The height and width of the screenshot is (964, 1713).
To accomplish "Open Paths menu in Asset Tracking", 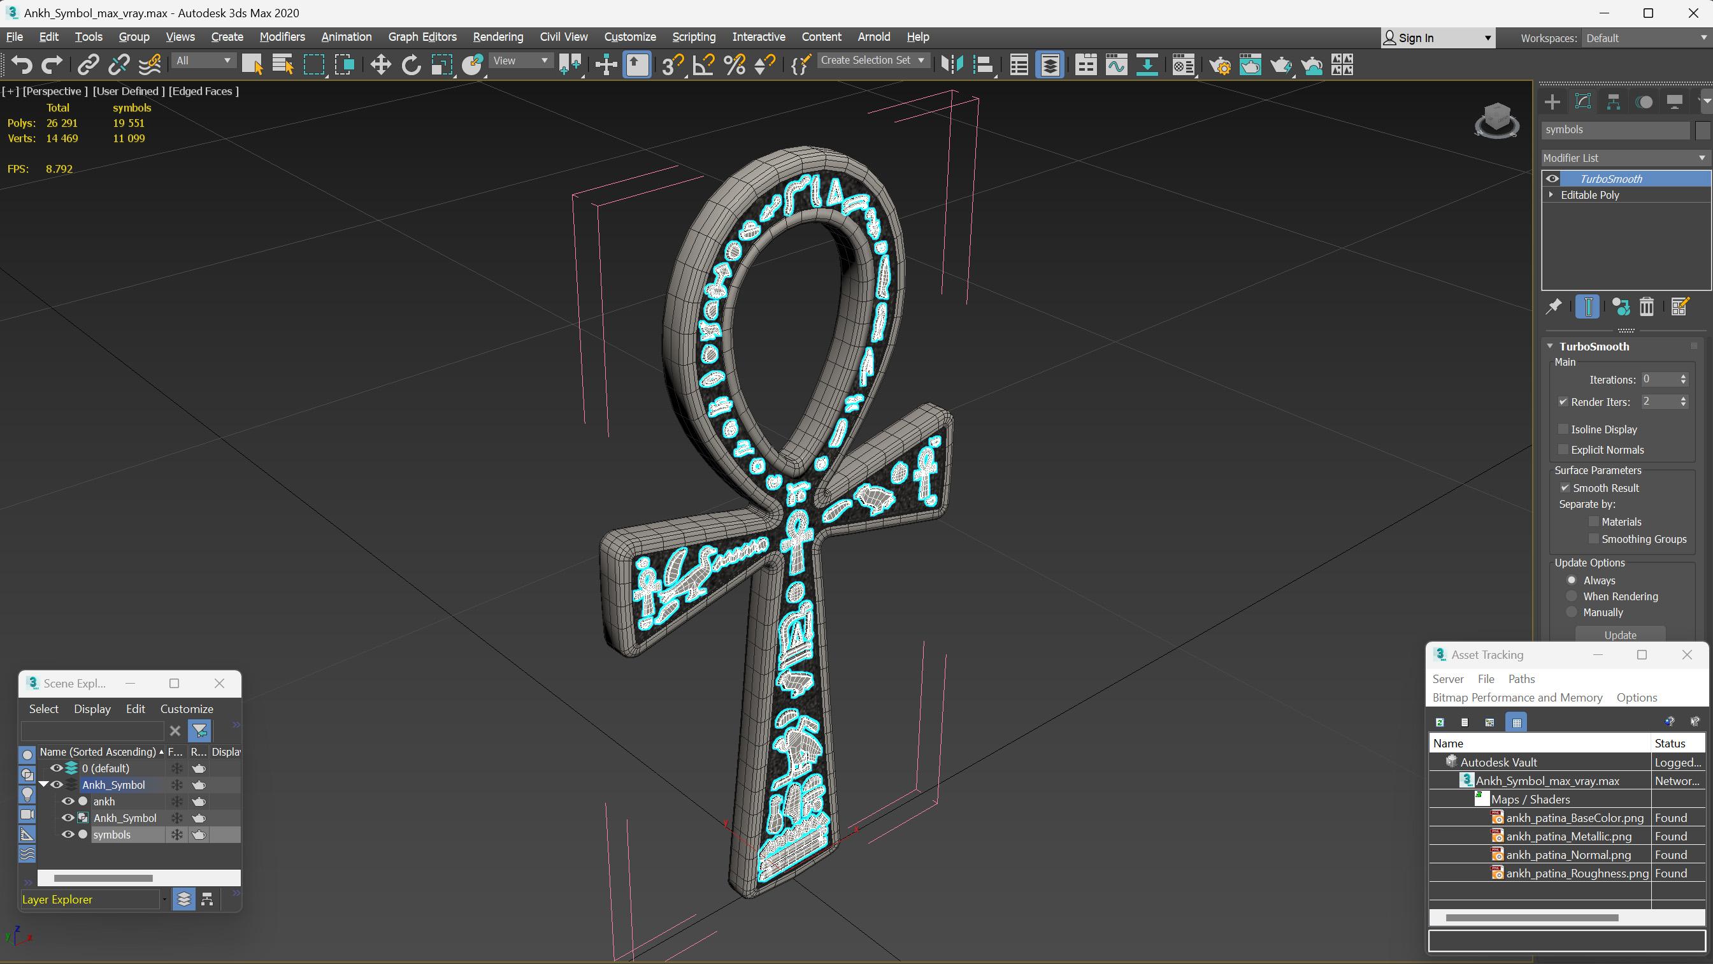I will tap(1521, 679).
